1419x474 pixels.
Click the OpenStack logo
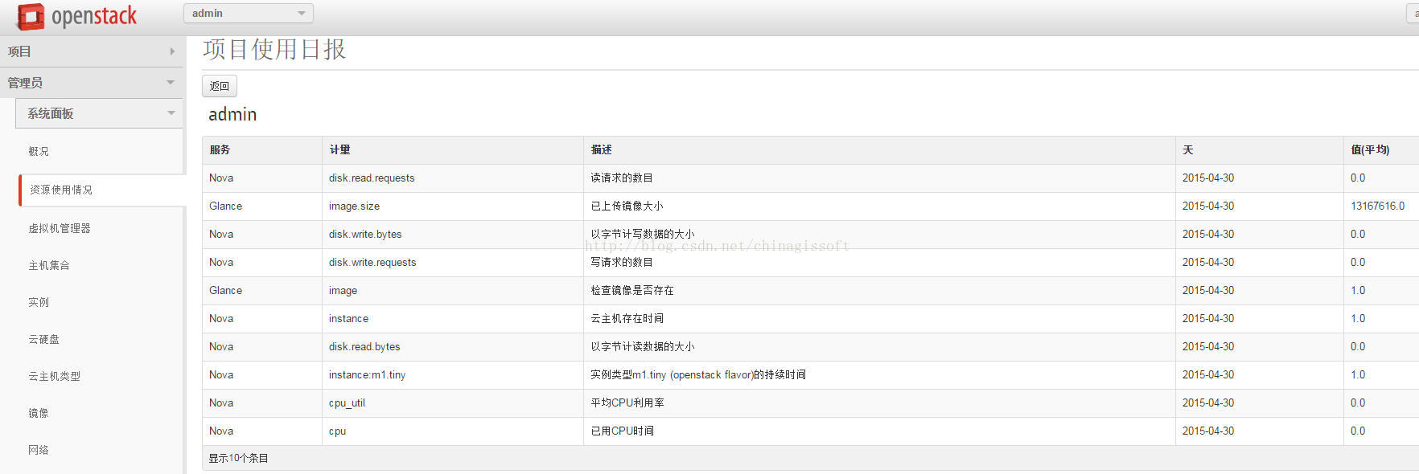click(x=77, y=16)
